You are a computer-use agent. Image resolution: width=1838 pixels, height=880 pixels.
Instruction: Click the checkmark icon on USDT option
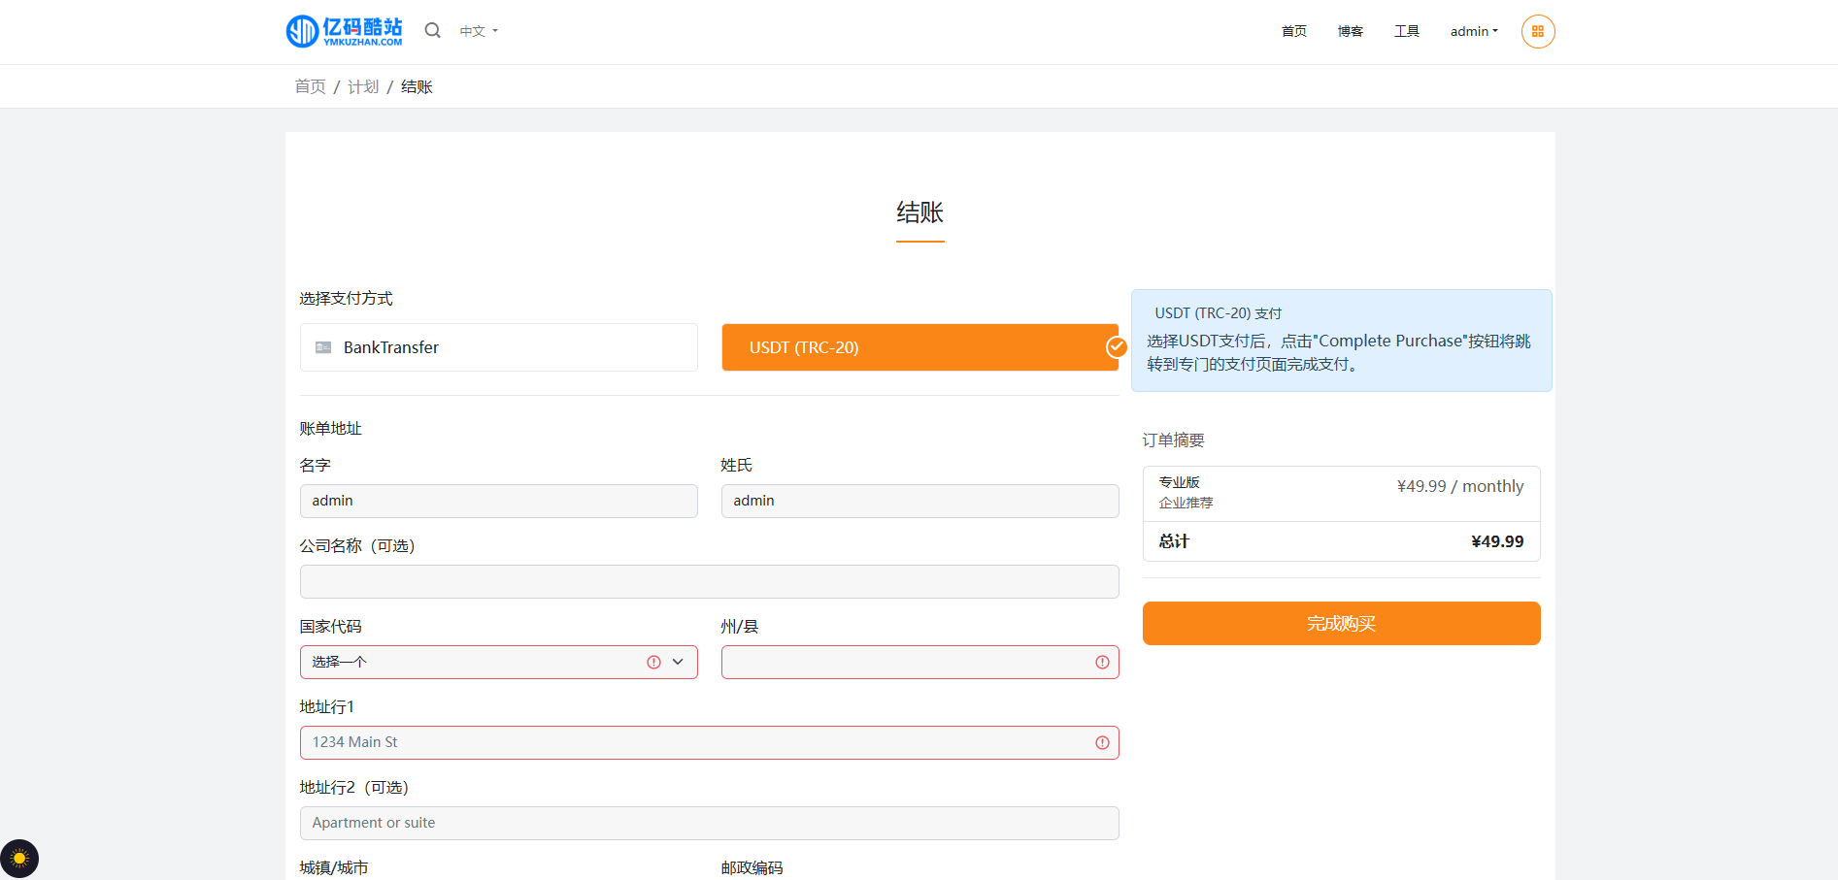pyautogui.click(x=1115, y=346)
